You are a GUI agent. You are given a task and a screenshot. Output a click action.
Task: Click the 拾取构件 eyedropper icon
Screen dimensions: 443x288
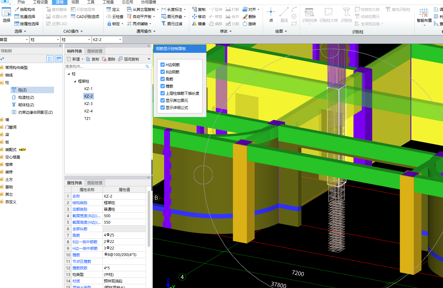(x=17, y=9)
